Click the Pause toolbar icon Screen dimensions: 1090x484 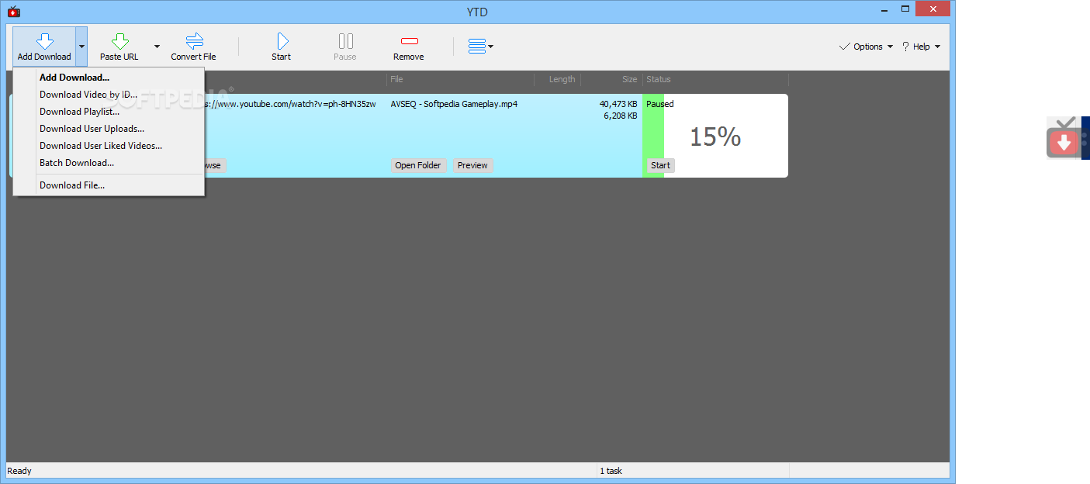345,47
